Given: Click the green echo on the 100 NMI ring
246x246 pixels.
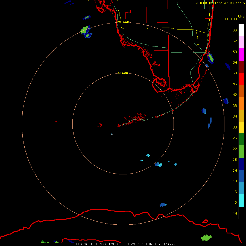Looking at the screenshot, I should (84, 30).
